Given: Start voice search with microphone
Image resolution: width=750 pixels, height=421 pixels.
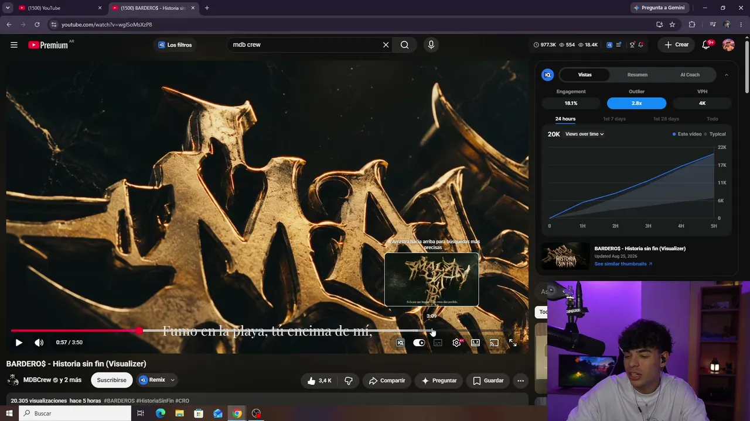Looking at the screenshot, I should pyautogui.click(x=431, y=45).
